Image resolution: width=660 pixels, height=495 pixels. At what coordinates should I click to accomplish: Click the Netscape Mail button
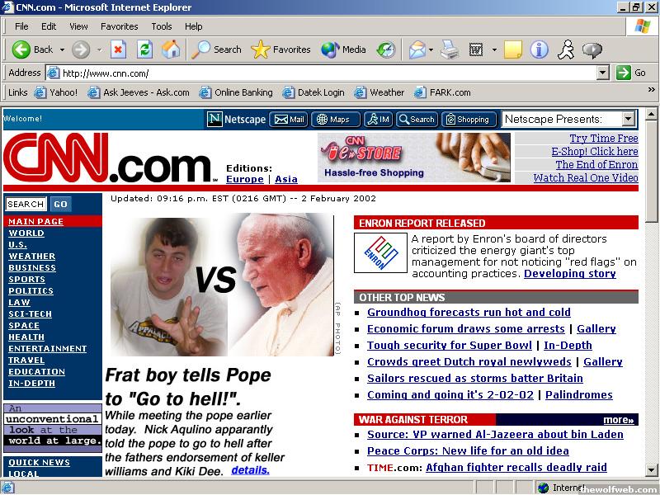click(x=289, y=120)
